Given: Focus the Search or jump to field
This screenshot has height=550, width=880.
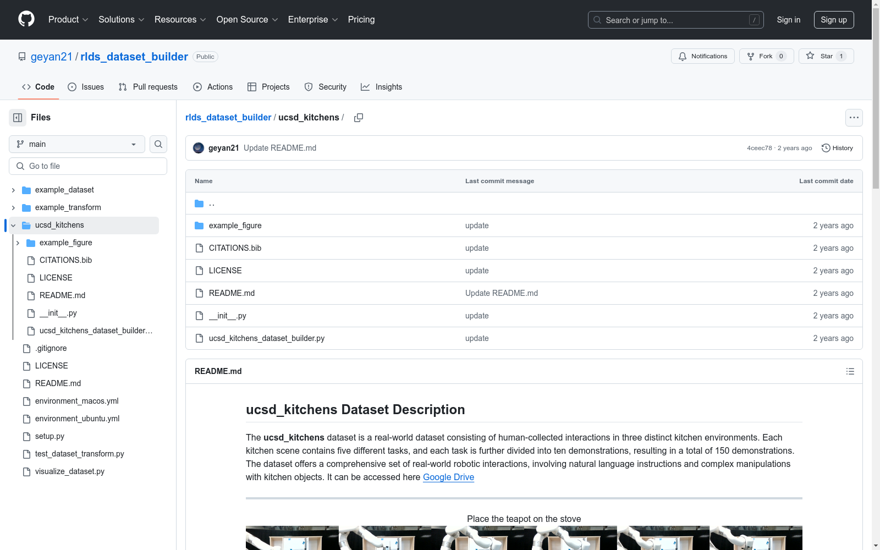Looking at the screenshot, I should pyautogui.click(x=676, y=20).
